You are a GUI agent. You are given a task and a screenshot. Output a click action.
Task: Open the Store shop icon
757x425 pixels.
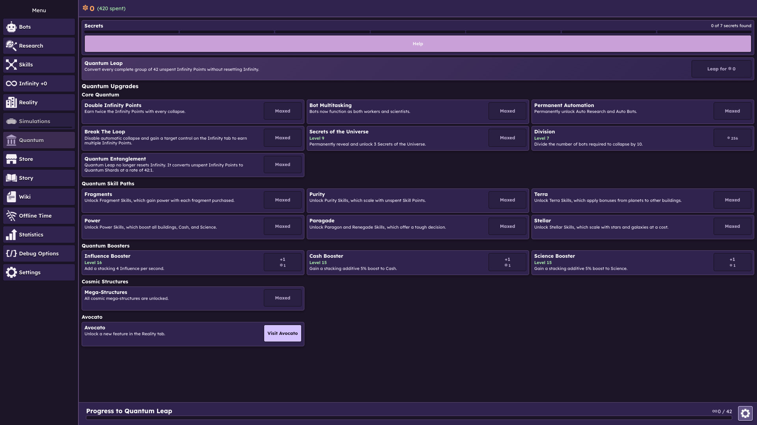pos(11,159)
